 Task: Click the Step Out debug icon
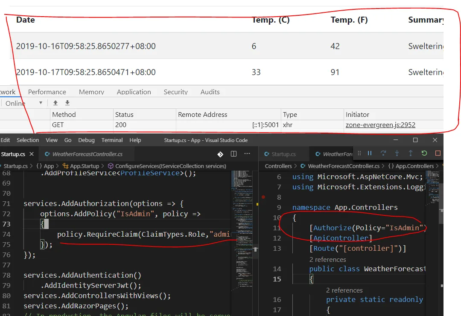pyautogui.click(x=411, y=153)
